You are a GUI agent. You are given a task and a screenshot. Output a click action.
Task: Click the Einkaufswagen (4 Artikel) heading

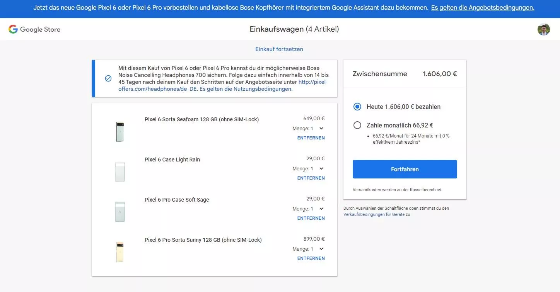(294, 29)
